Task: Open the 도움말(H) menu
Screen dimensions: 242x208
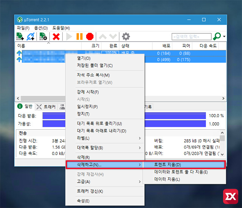Action: click(61, 28)
